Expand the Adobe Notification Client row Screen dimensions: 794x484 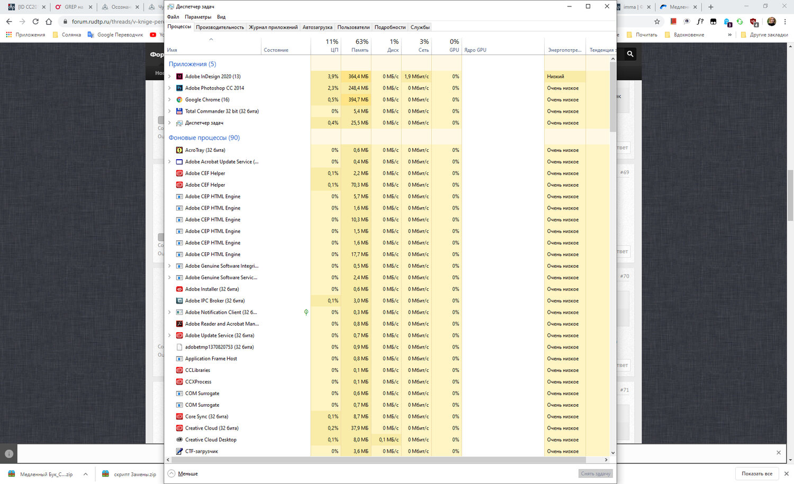(x=169, y=313)
